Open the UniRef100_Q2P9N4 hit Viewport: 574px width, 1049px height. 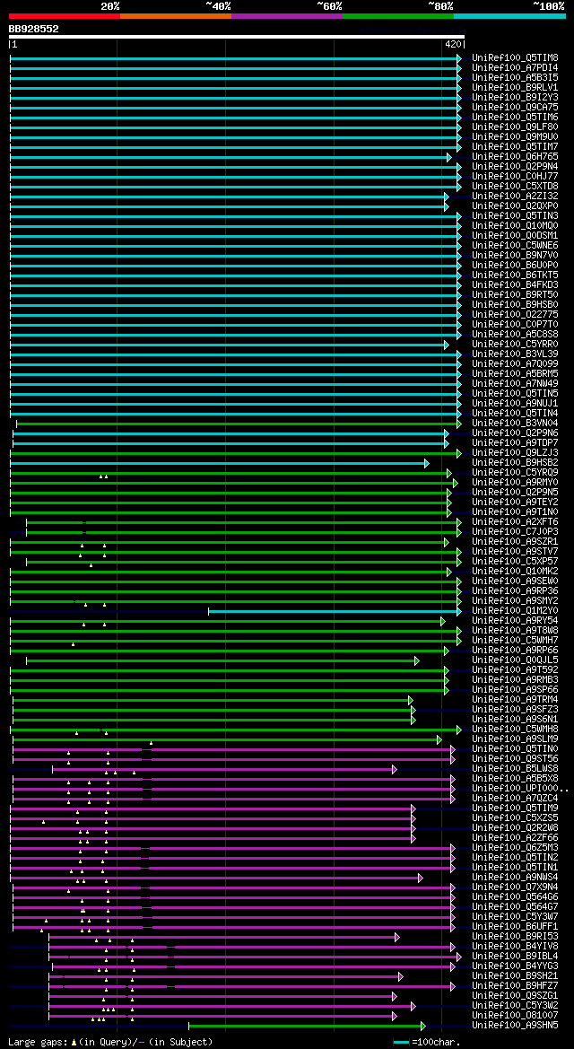coord(515,167)
